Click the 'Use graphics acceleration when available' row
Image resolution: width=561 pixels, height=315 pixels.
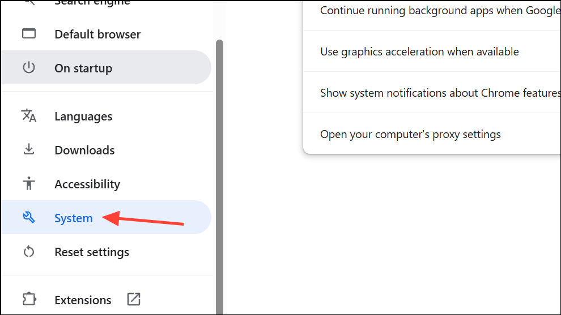coord(419,51)
